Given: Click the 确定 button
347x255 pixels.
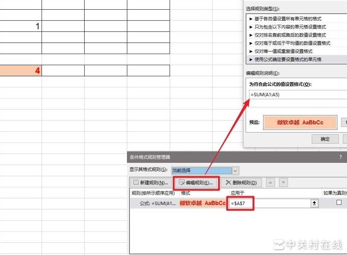Looking at the screenshot, I should coord(325,139).
